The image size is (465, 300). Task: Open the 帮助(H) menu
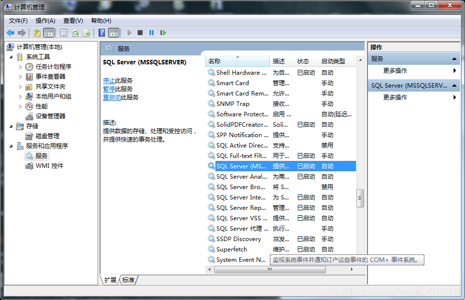101,21
